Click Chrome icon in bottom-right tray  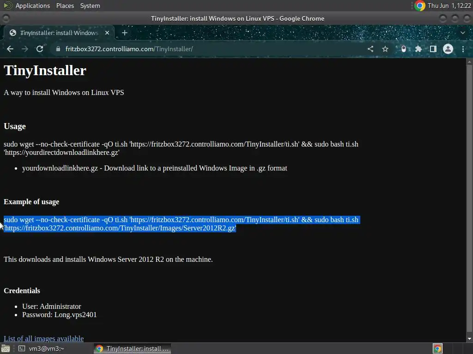coord(437,348)
